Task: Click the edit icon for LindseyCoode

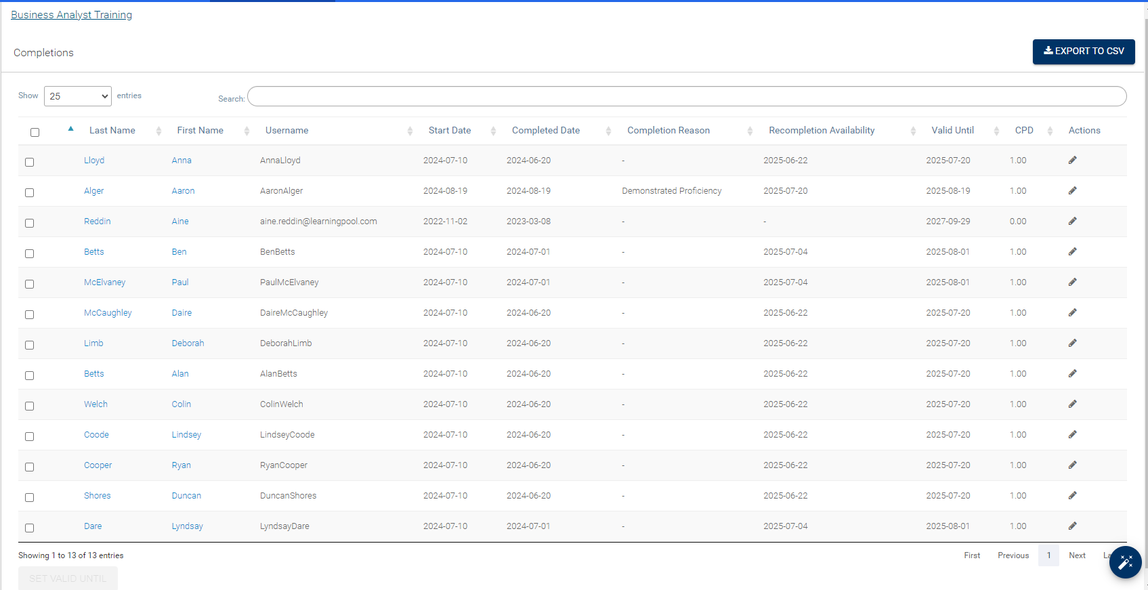Action: 1072,435
